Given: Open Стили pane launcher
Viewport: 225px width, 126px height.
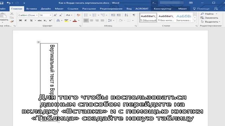Looking at the screenshot, I should [196, 26].
